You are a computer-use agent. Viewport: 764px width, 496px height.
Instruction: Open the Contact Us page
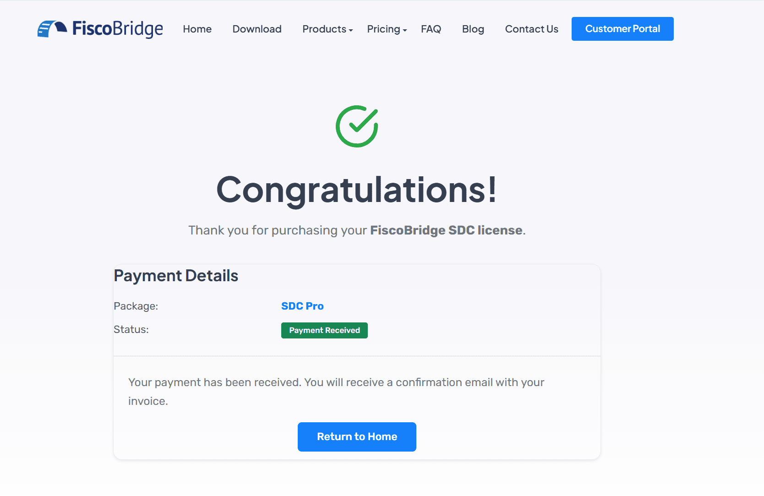coord(532,29)
